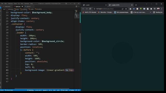Open the Chrome tab search dropdown
This screenshot has width=166, height=93.
click(x=147, y=4)
